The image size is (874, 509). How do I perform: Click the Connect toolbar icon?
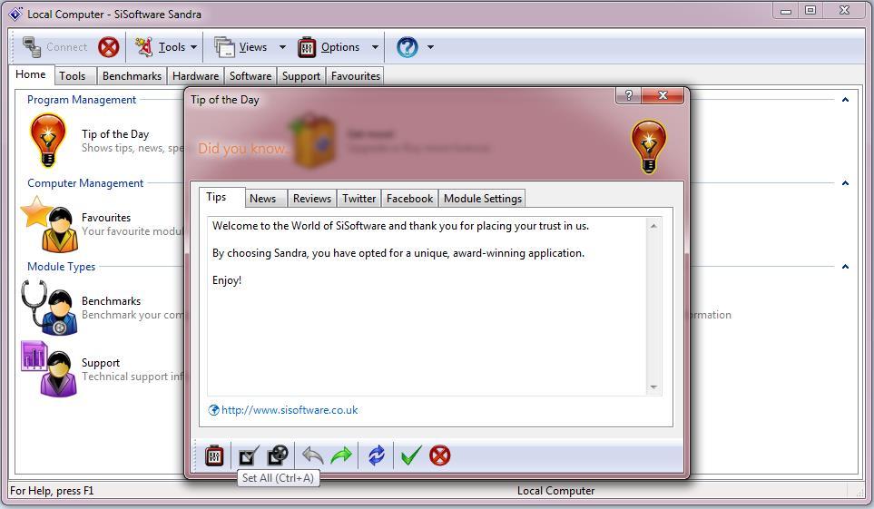[x=32, y=47]
